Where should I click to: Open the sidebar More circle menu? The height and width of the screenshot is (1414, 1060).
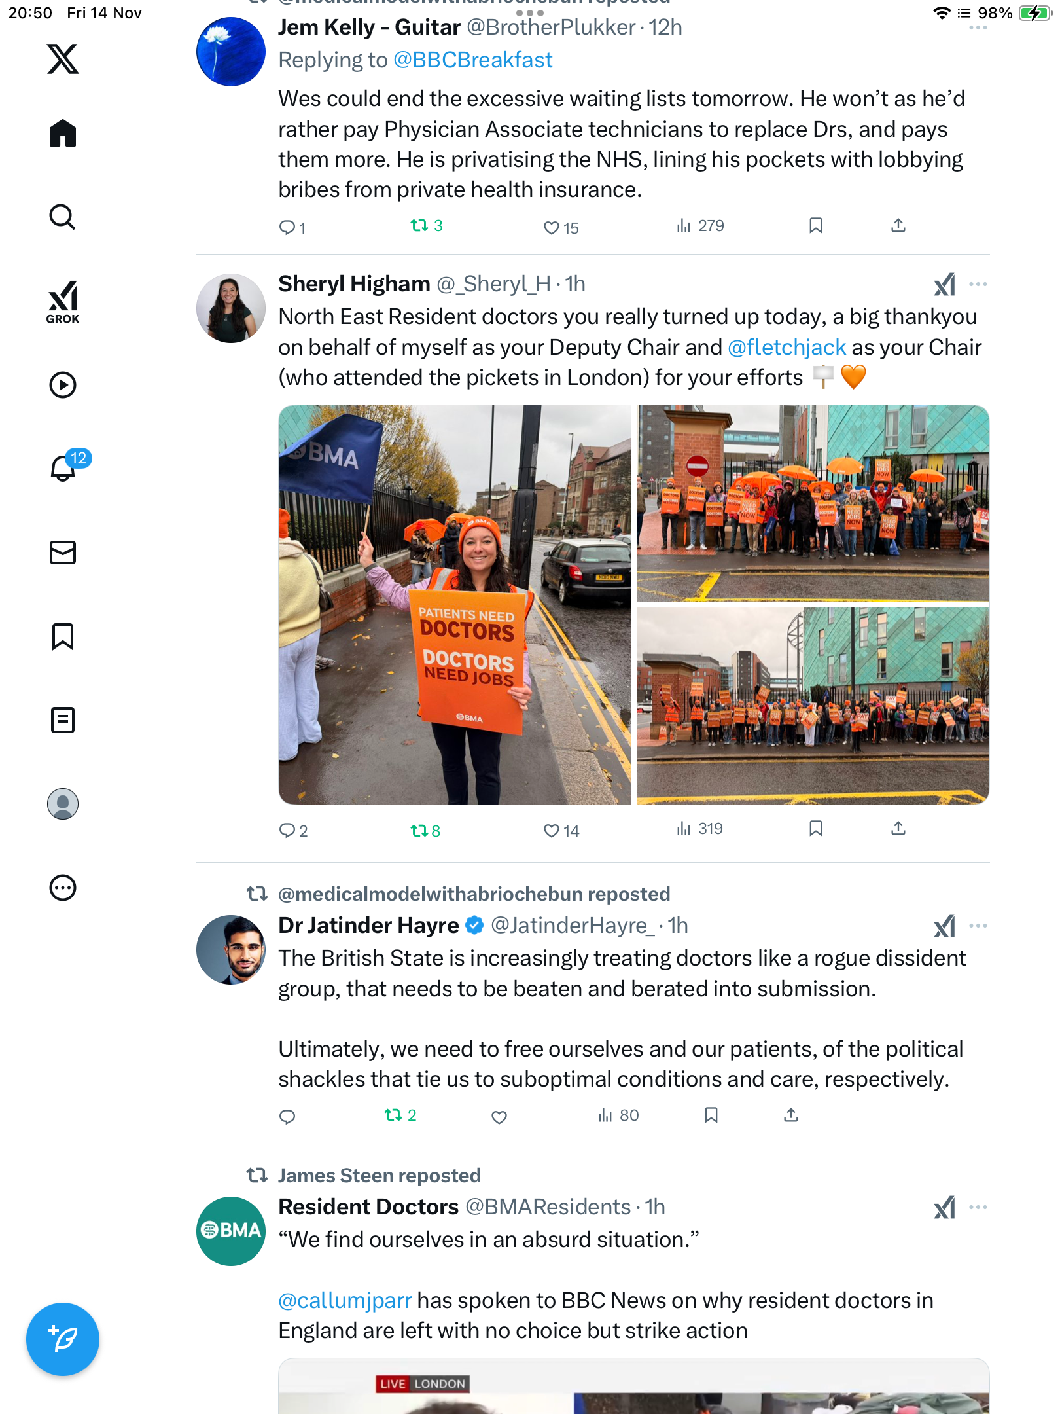click(x=63, y=888)
